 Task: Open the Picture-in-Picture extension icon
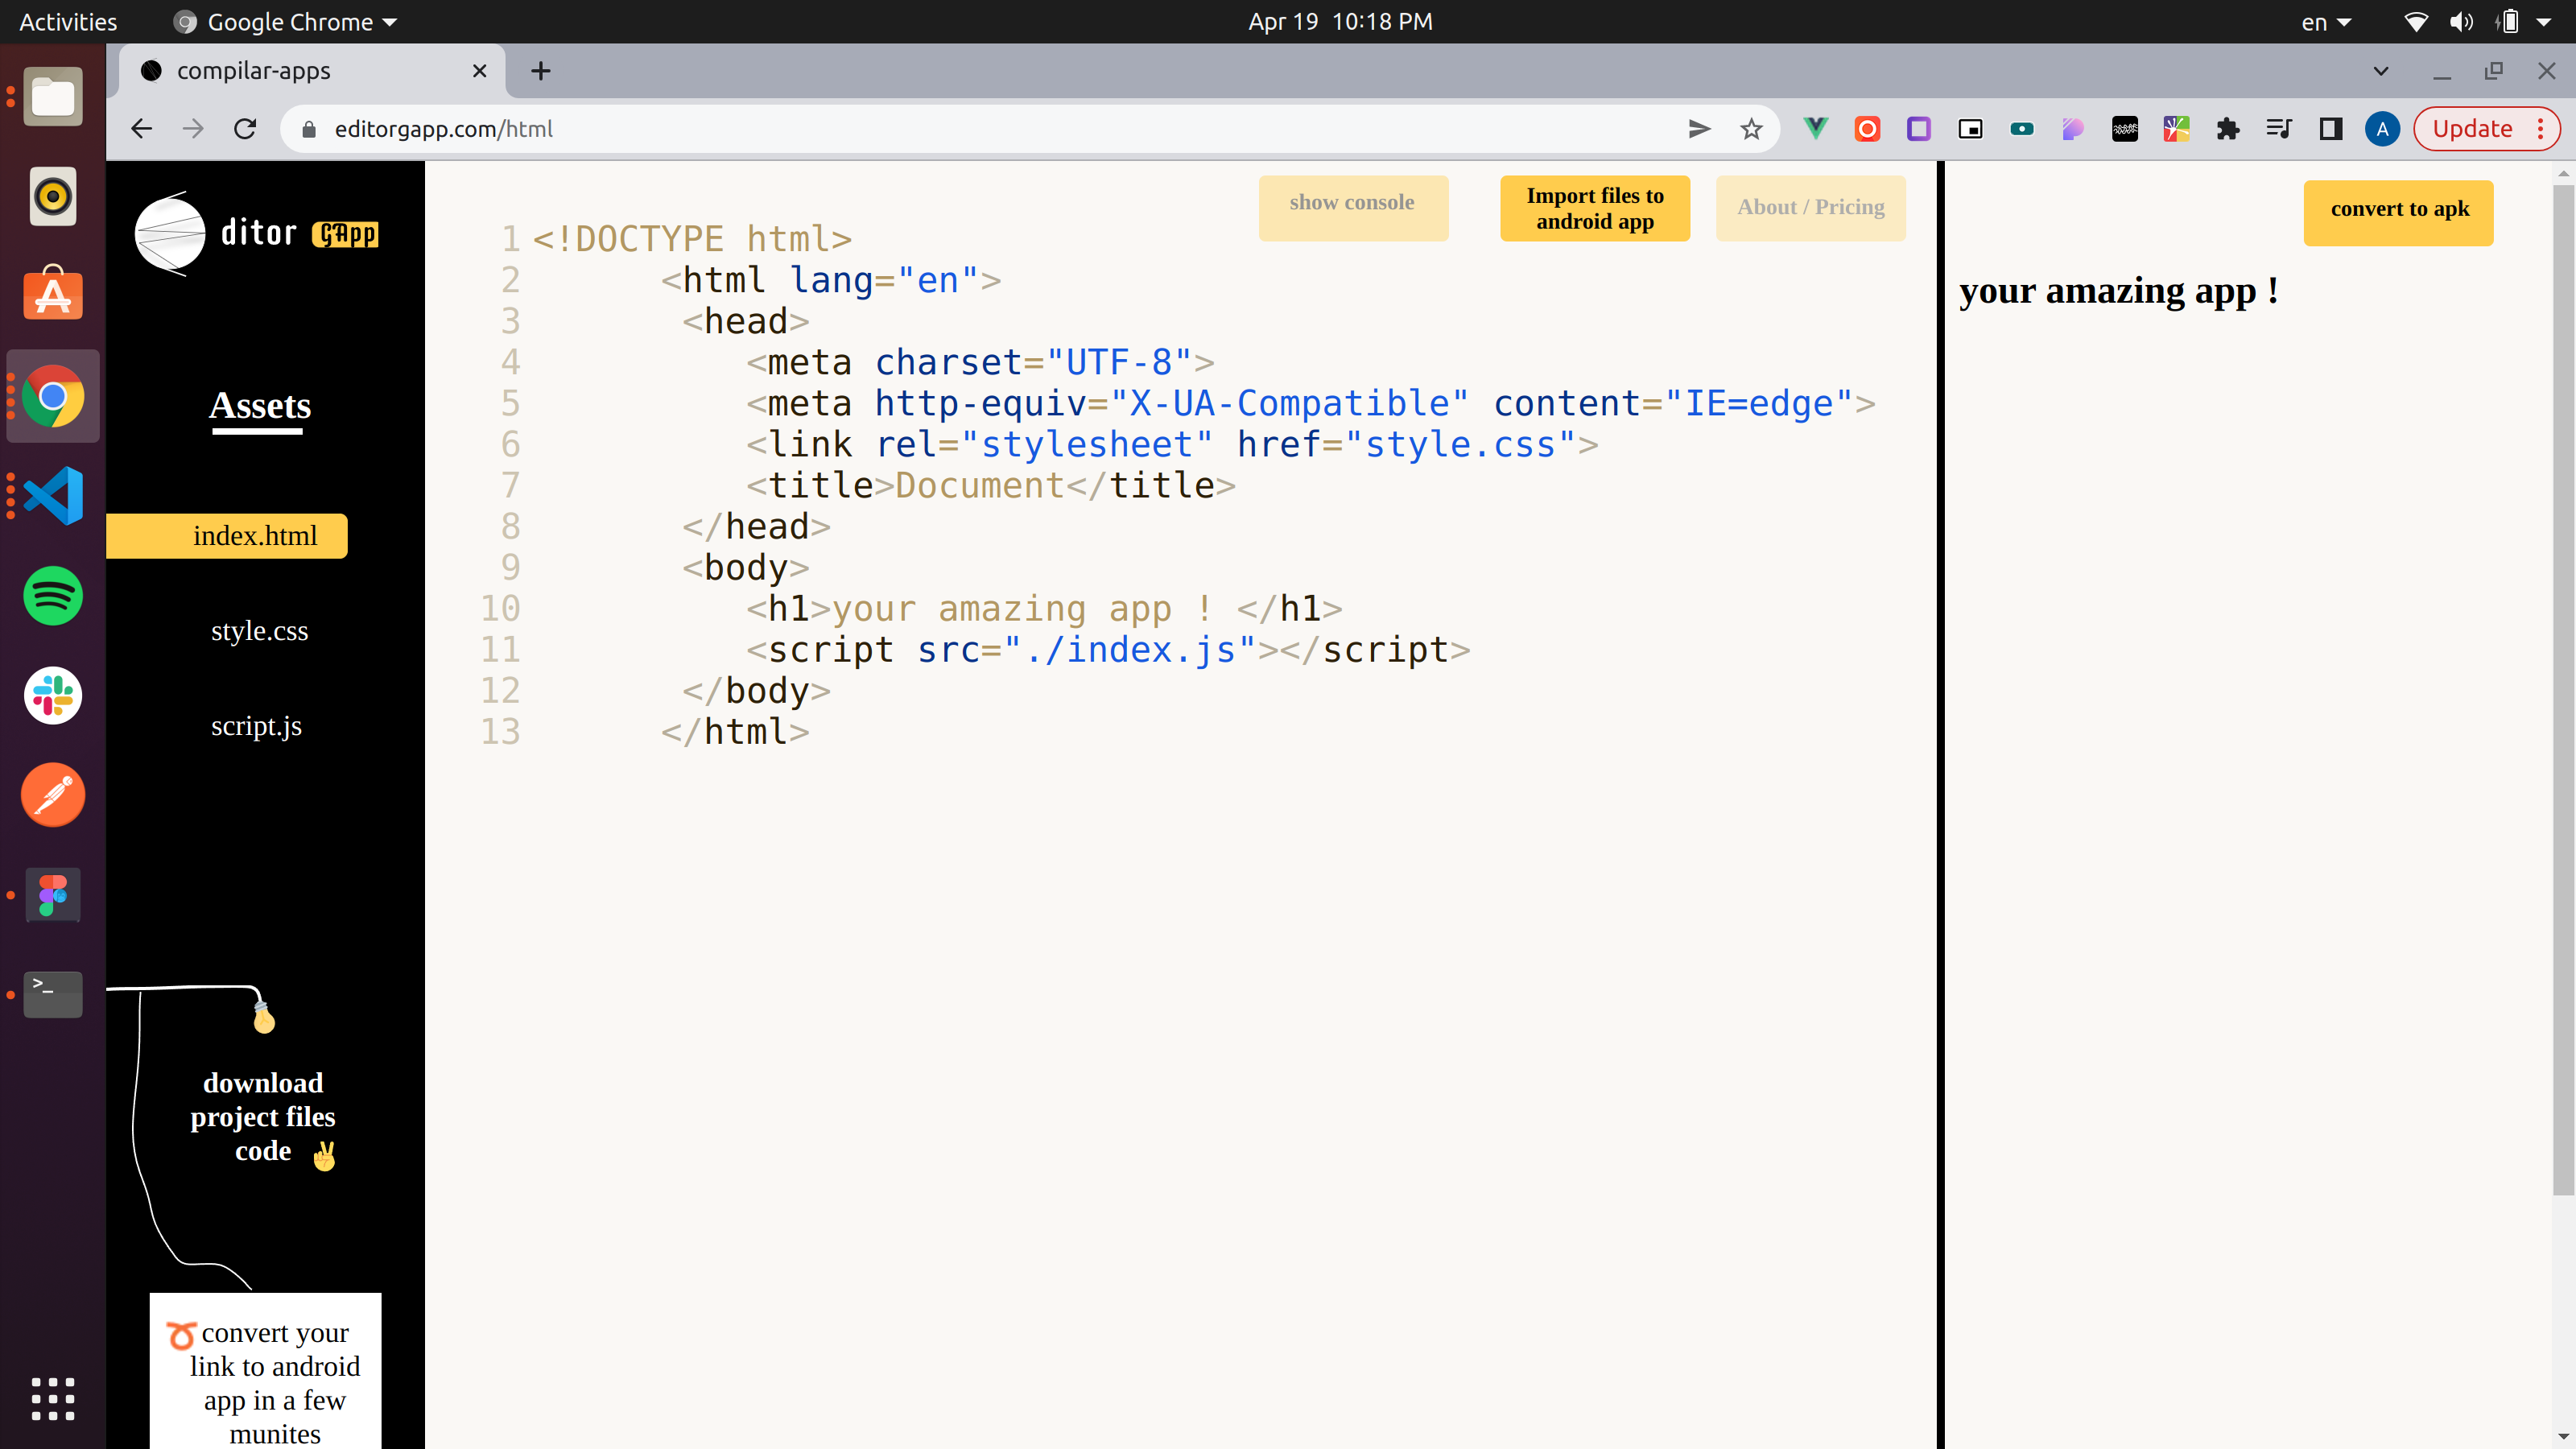coord(1970,128)
